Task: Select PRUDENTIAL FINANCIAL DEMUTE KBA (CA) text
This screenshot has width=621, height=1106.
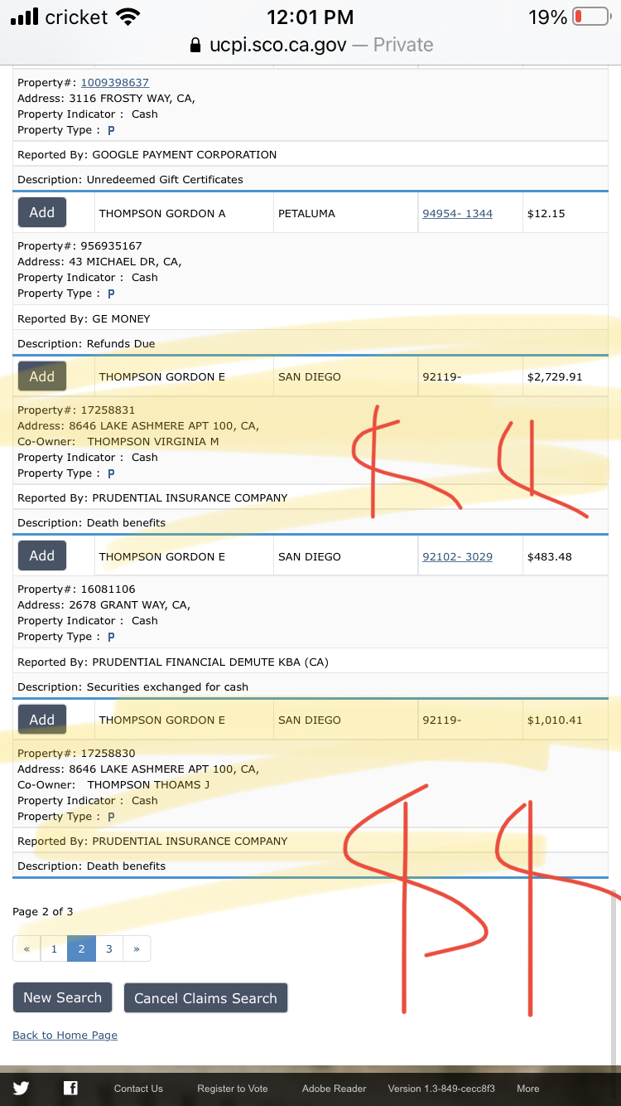Action: point(210,662)
